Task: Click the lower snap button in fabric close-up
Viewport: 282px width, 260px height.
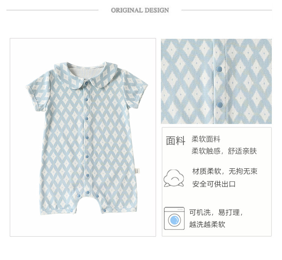Action: 220,105
